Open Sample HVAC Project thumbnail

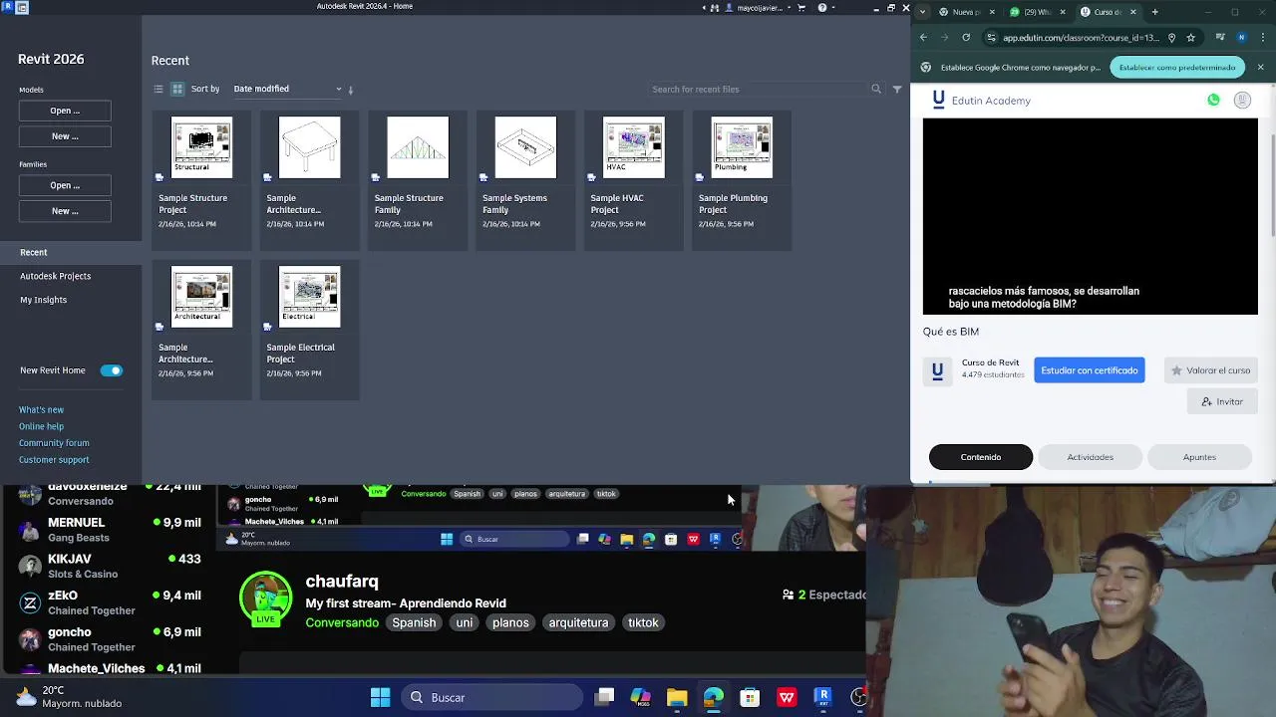coord(634,148)
